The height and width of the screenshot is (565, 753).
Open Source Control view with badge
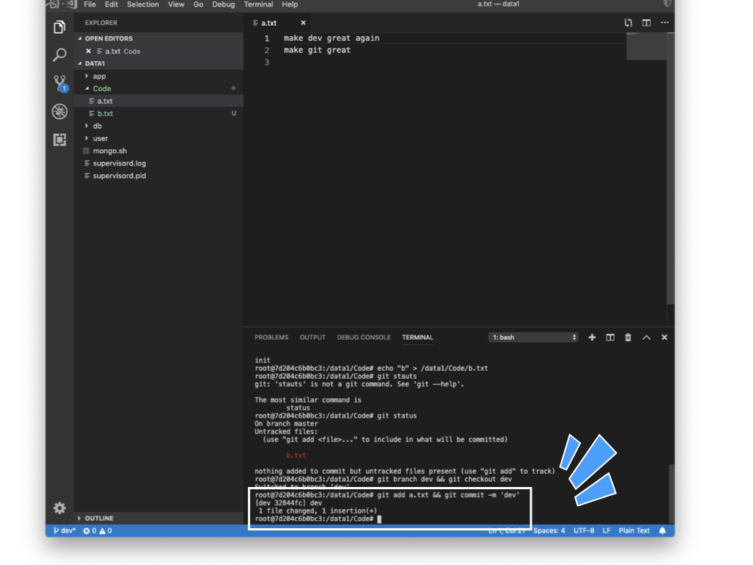point(60,83)
